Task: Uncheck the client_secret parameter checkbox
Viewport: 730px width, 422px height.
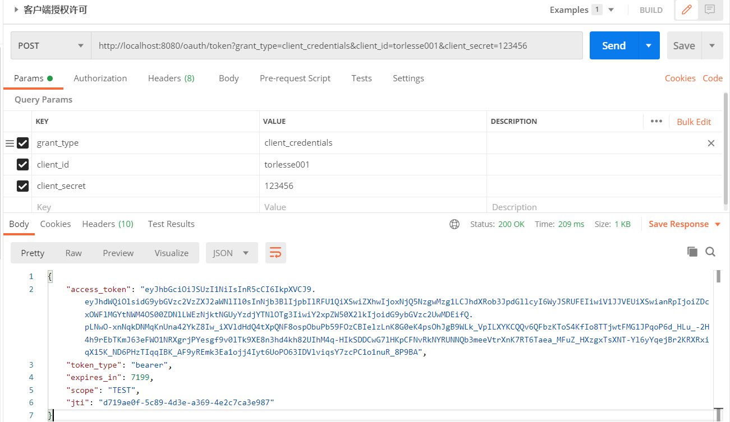Action: [x=22, y=186]
